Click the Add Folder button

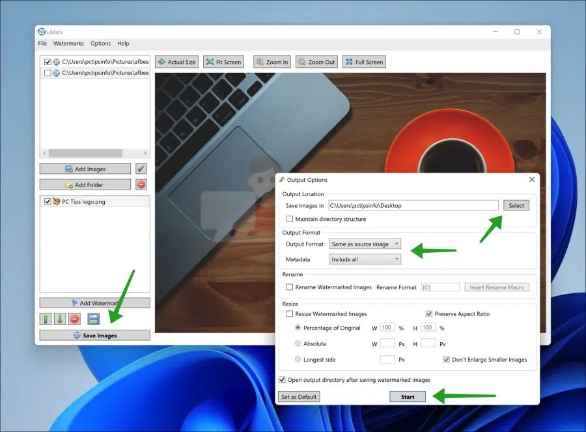(x=85, y=184)
